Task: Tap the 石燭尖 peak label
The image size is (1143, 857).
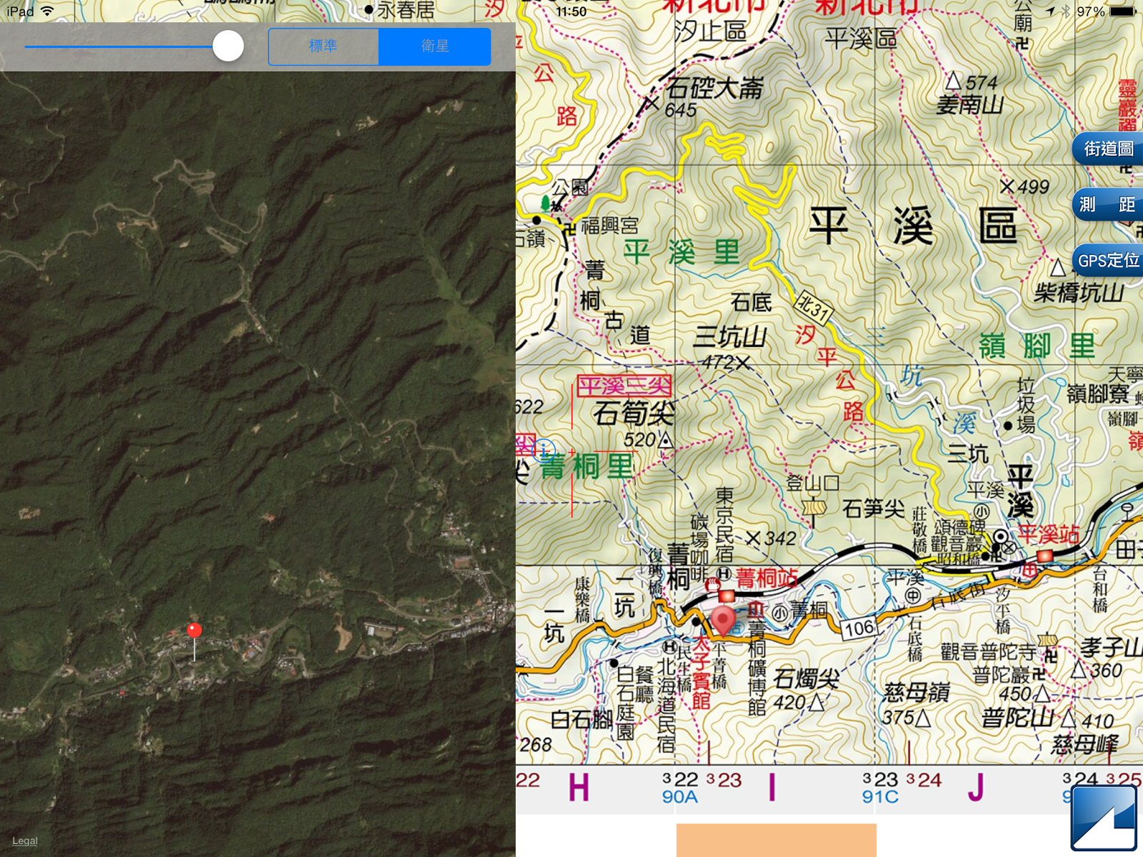Action: point(806,678)
